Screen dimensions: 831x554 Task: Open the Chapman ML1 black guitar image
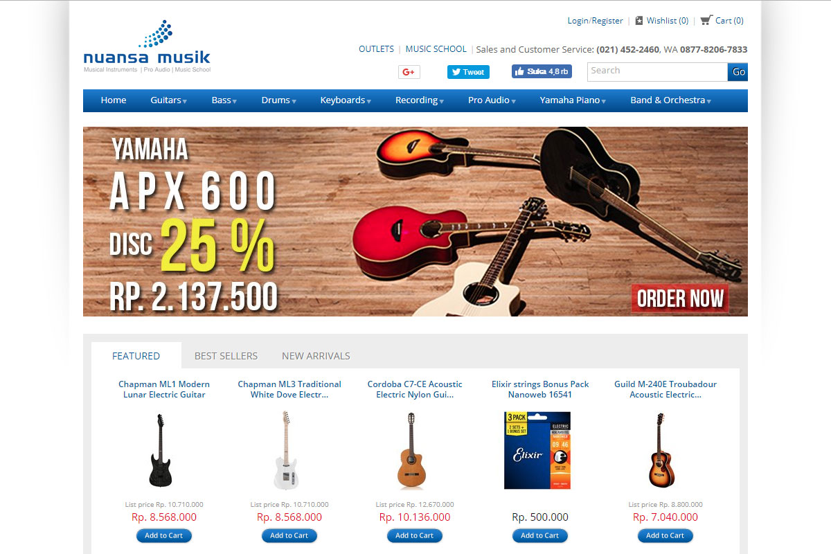pyautogui.click(x=160, y=450)
